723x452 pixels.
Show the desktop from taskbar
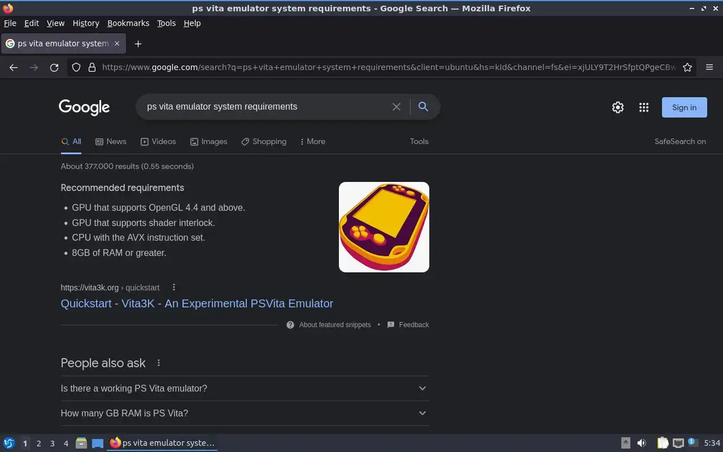point(98,443)
